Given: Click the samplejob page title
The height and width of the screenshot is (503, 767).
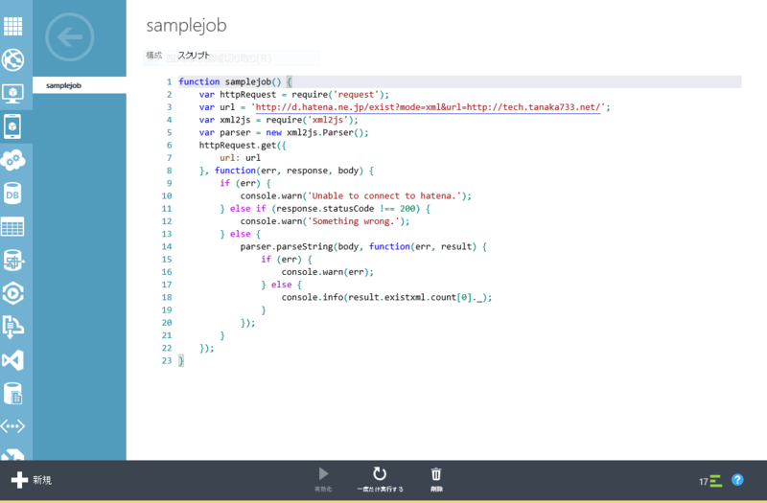Looking at the screenshot, I should (x=186, y=26).
